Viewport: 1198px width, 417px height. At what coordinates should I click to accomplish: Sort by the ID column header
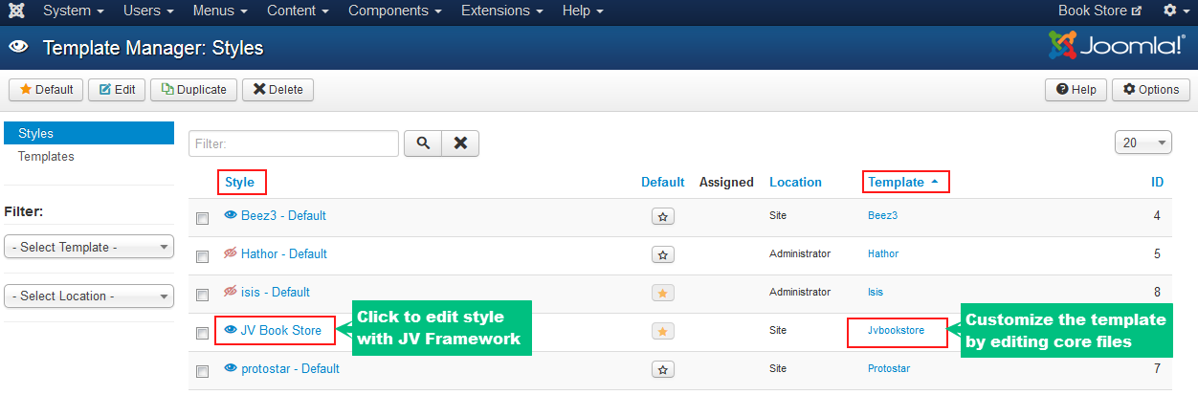pos(1157,182)
